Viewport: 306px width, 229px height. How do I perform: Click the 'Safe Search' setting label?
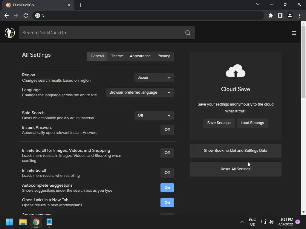(x=33, y=113)
